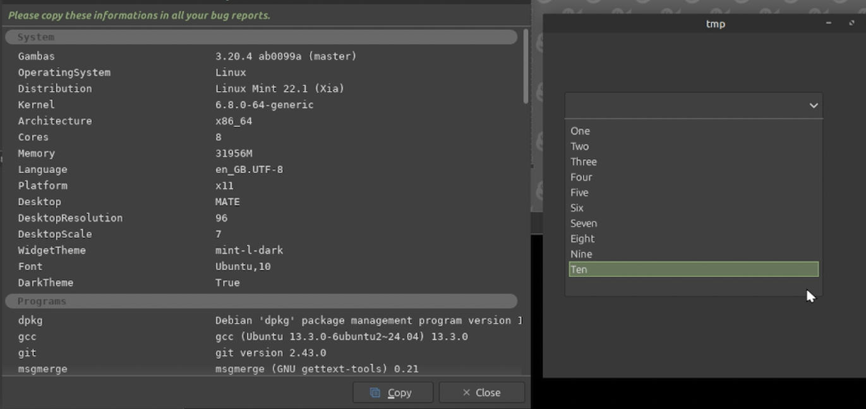Choose "Six" from the list
Screen dimensions: 866x409
[x=577, y=208]
